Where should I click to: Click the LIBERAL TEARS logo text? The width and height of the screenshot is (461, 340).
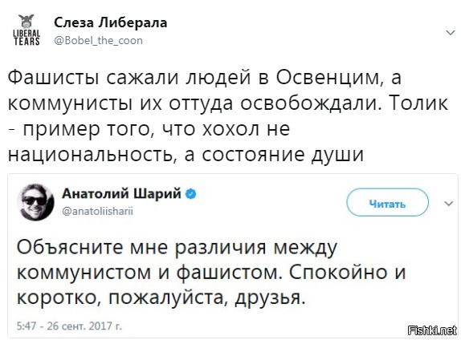point(27,38)
